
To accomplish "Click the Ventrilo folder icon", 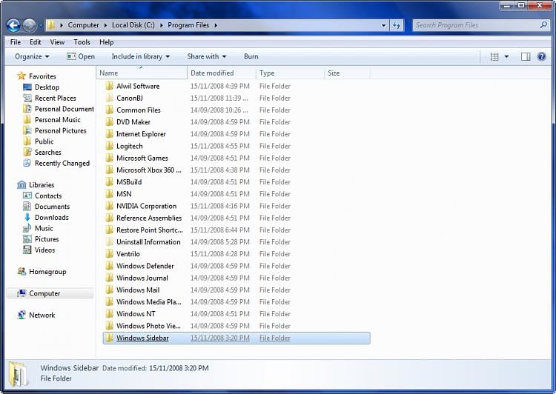I will point(110,254).
